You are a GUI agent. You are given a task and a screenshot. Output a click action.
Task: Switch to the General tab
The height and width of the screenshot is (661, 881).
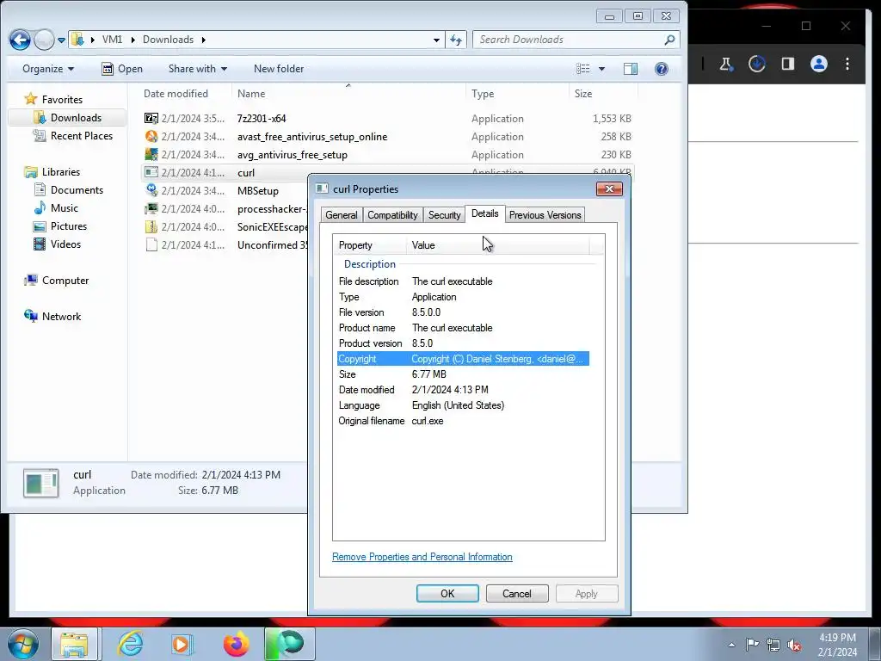[341, 214]
